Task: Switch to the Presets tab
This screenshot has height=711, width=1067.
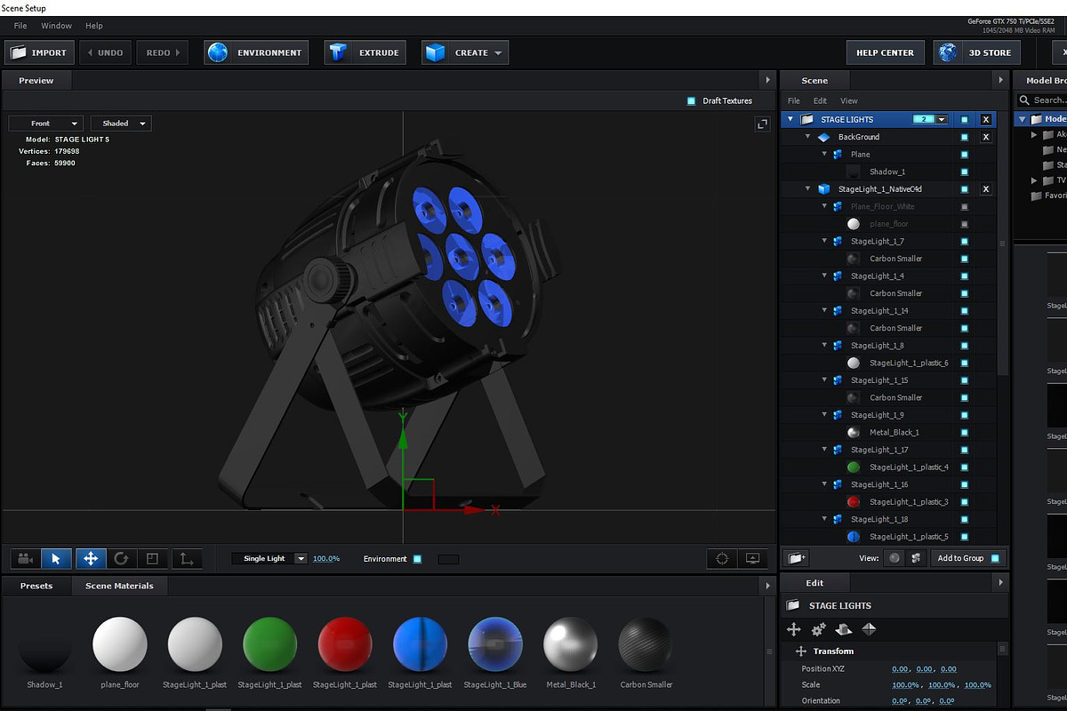Action: pyautogui.click(x=36, y=586)
